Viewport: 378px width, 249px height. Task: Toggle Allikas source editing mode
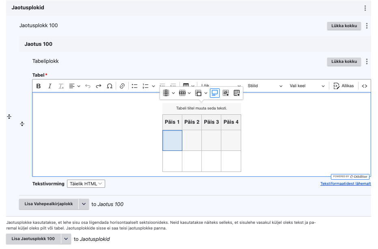[x=343, y=86]
